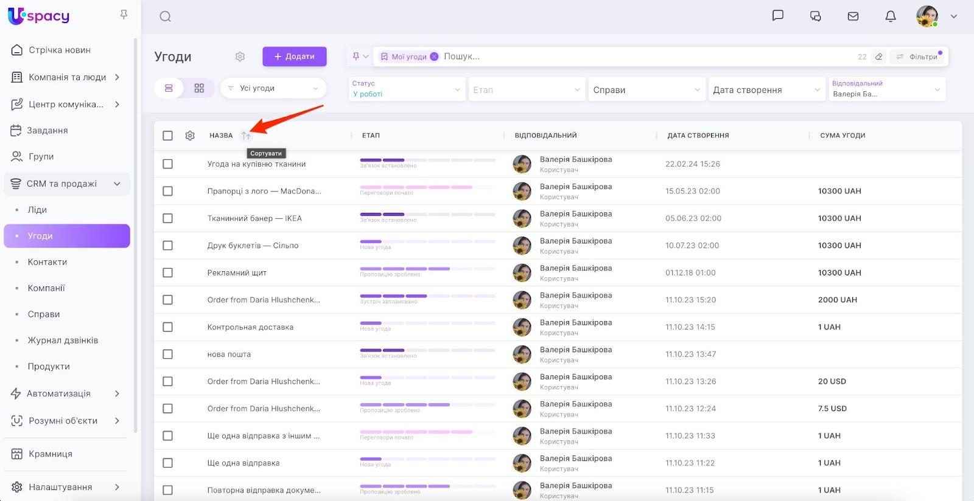Click the pin sidebar icon near logo
This screenshot has height=501, width=974.
tap(124, 14)
